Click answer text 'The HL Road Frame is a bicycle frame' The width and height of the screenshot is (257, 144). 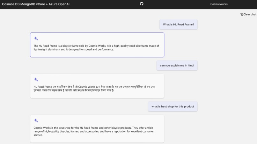[96, 48]
